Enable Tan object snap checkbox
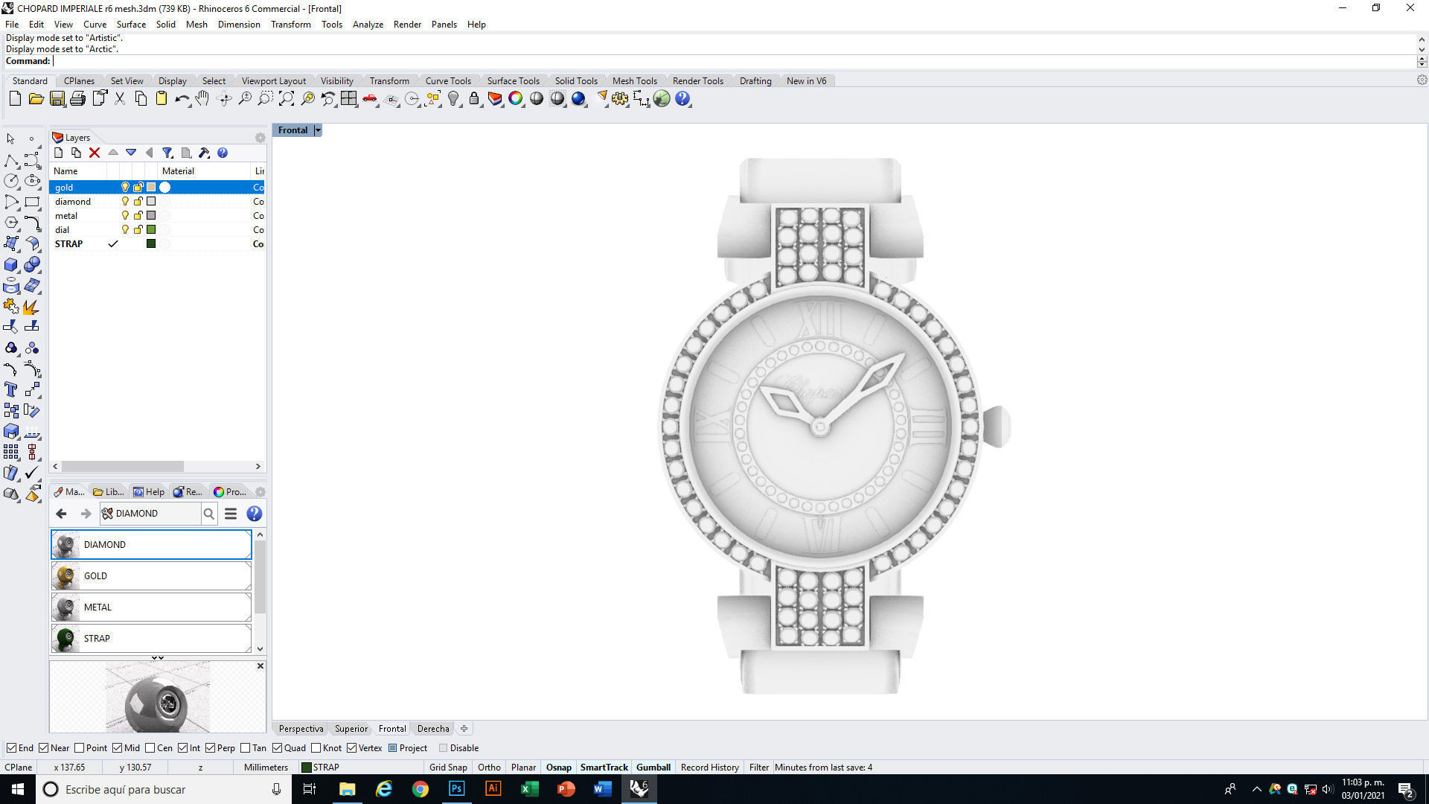1429x804 pixels. 245,748
